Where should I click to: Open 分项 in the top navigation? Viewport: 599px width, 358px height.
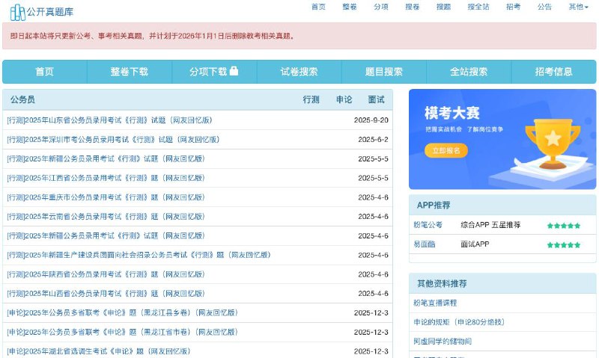(381, 7)
